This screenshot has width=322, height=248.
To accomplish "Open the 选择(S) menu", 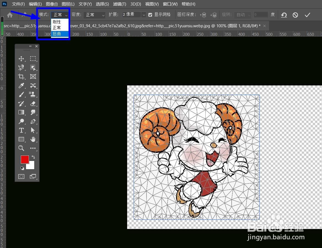I will point(102,4).
